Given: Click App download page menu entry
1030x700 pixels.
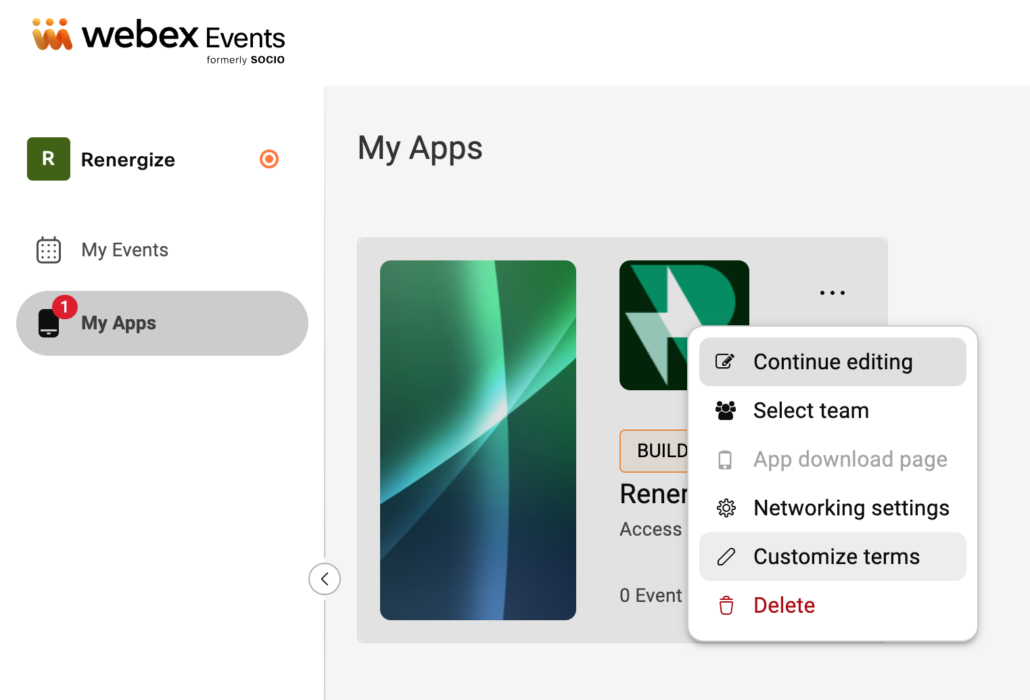Looking at the screenshot, I should (833, 459).
